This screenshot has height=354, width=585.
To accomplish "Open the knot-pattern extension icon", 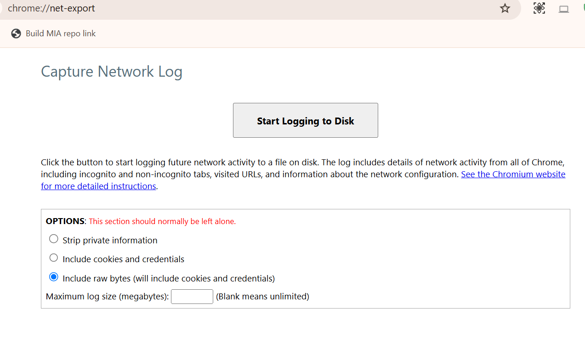I will (x=539, y=8).
